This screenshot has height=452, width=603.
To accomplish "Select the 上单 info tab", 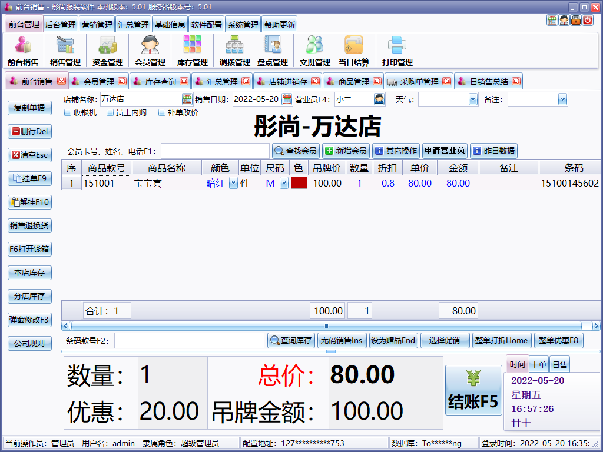I will (539, 364).
